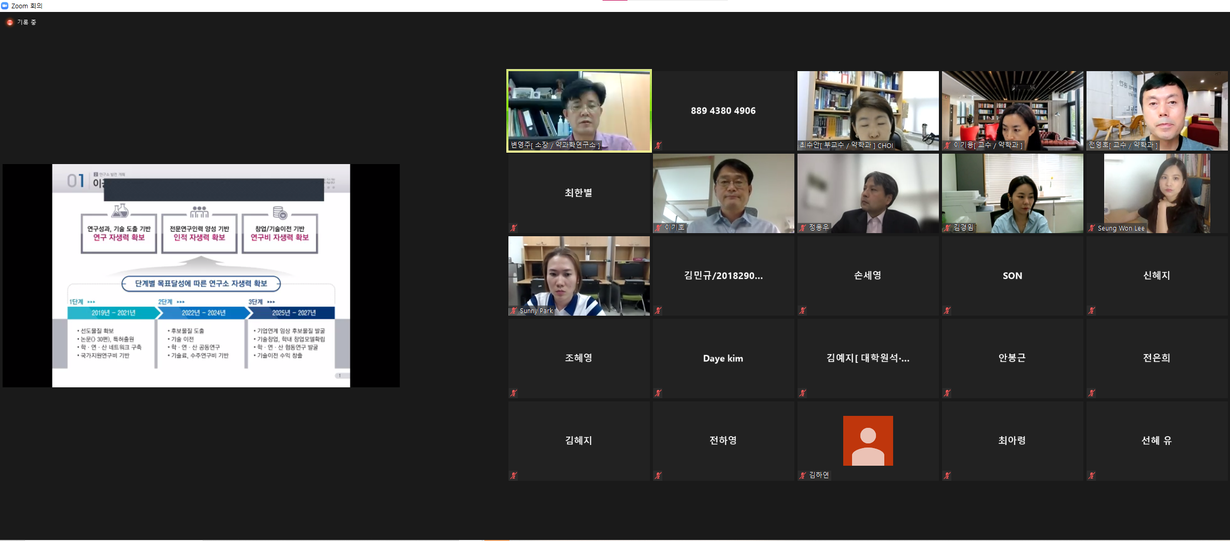The width and height of the screenshot is (1230, 541).
Task: Click the flask icon on the shared slide
Action: click(120, 211)
